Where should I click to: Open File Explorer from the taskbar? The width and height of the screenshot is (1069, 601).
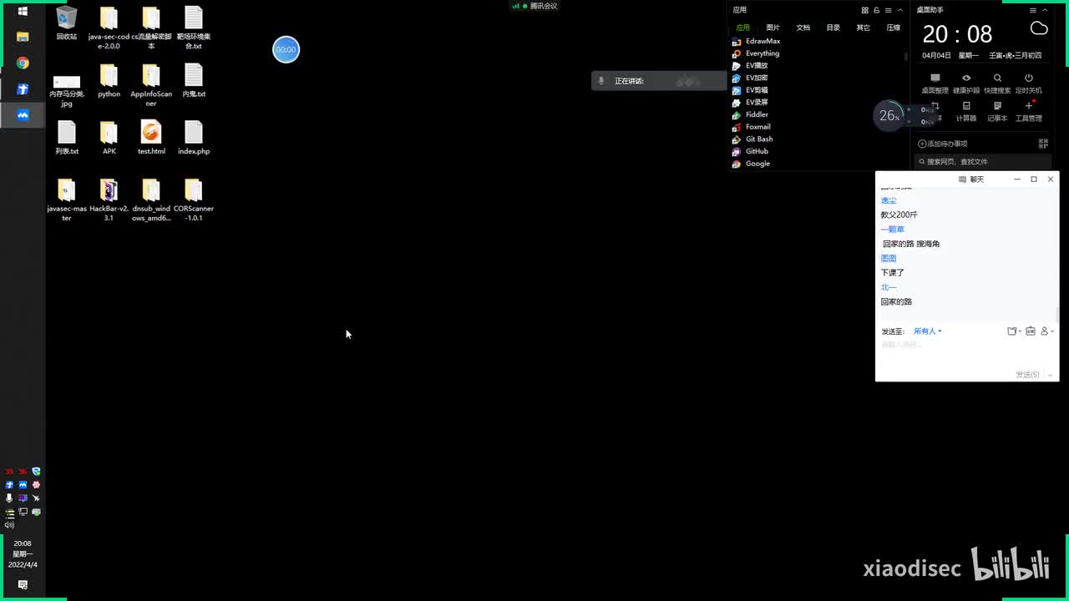pos(23,37)
